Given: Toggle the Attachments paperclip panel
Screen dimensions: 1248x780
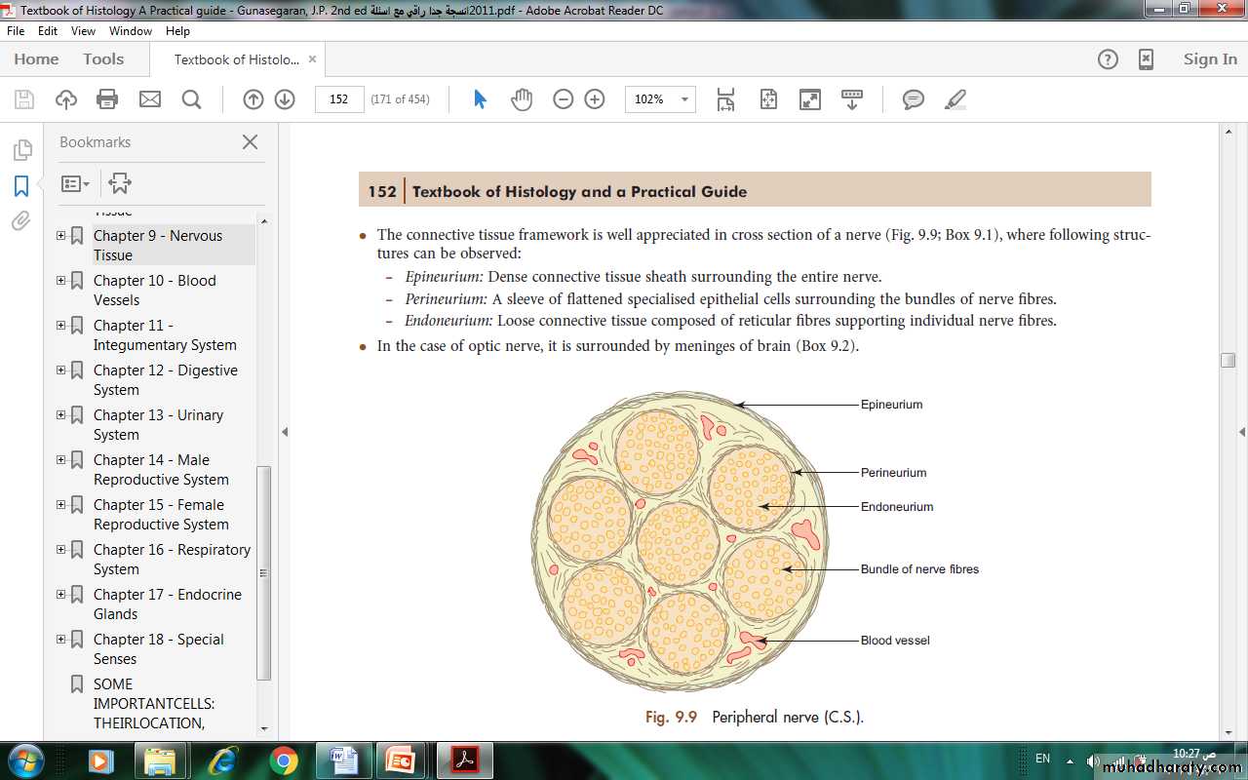Looking at the screenshot, I should 21,221.
